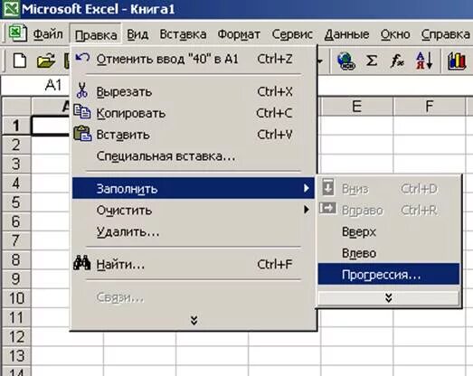Viewport: 473px width, 376px height.
Task: Open the Вставка menu
Action: [183, 34]
